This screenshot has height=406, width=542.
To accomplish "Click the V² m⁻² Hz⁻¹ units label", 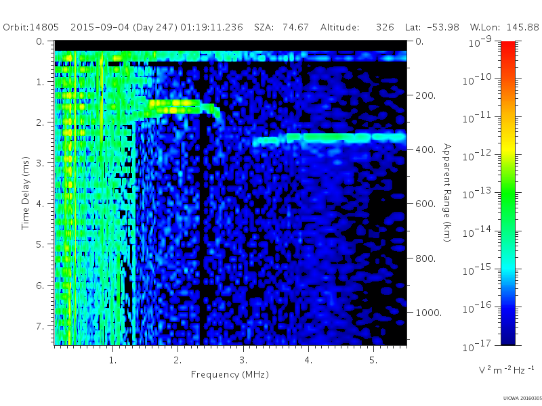I will [x=506, y=369].
